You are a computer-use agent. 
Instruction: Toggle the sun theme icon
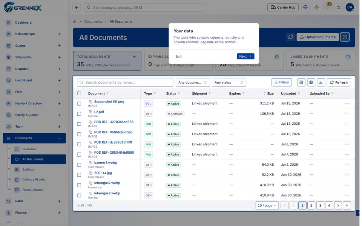coord(316,8)
